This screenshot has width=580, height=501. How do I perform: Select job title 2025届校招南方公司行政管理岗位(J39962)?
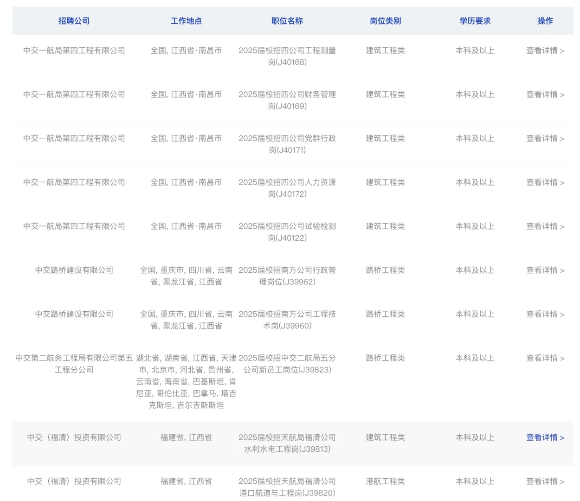(287, 276)
